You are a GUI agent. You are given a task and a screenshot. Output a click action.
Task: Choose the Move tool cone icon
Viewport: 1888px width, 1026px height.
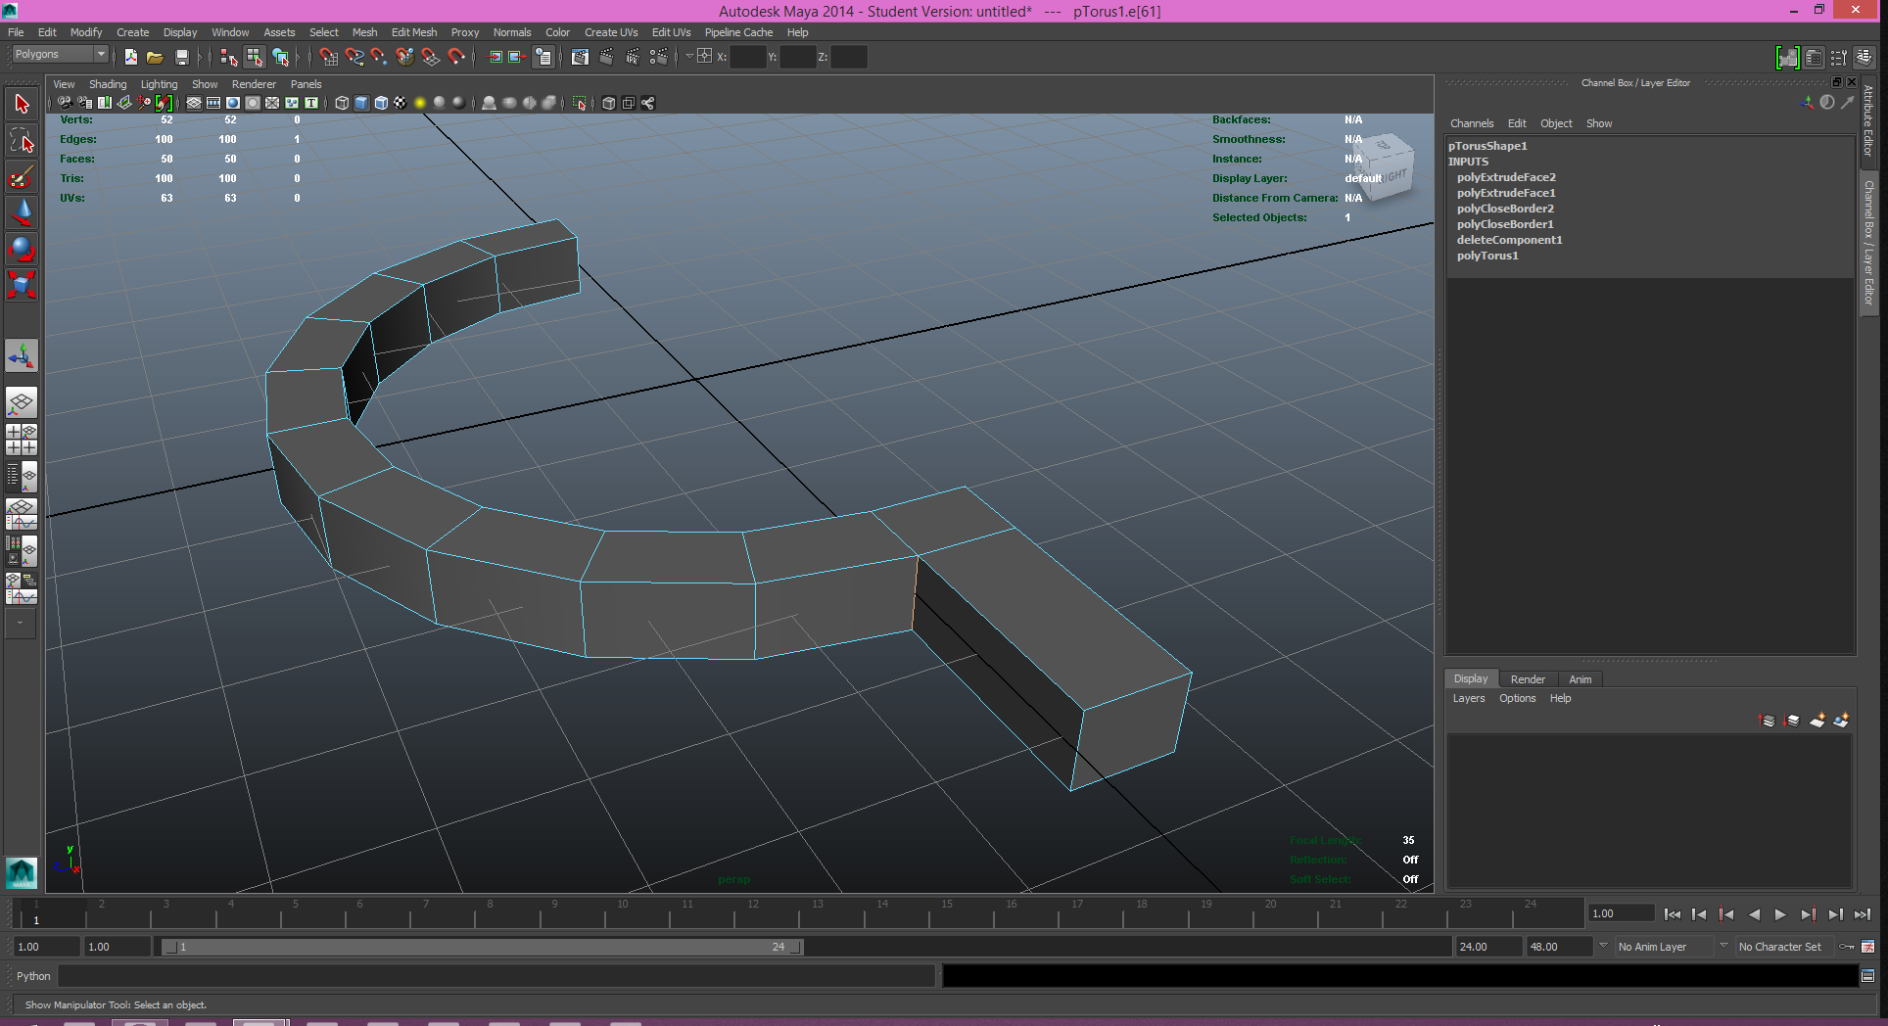click(22, 212)
